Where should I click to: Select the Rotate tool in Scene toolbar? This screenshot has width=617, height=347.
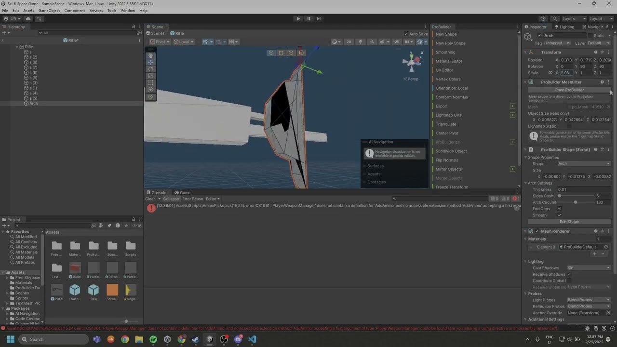click(x=151, y=69)
